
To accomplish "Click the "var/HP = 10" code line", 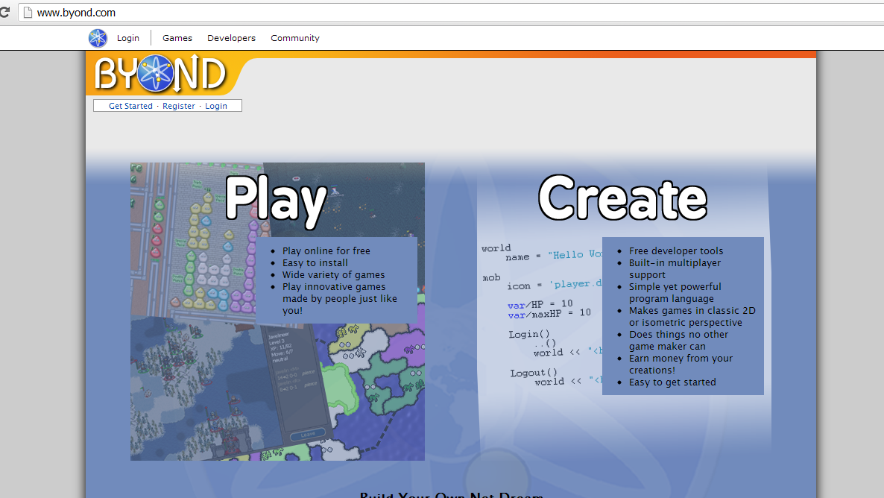I will pyautogui.click(x=540, y=303).
